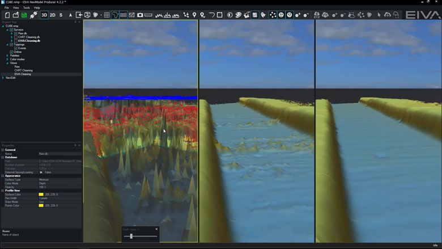Collapse the Appearance properties section
The width and height of the screenshot is (442, 249).
click(3, 176)
